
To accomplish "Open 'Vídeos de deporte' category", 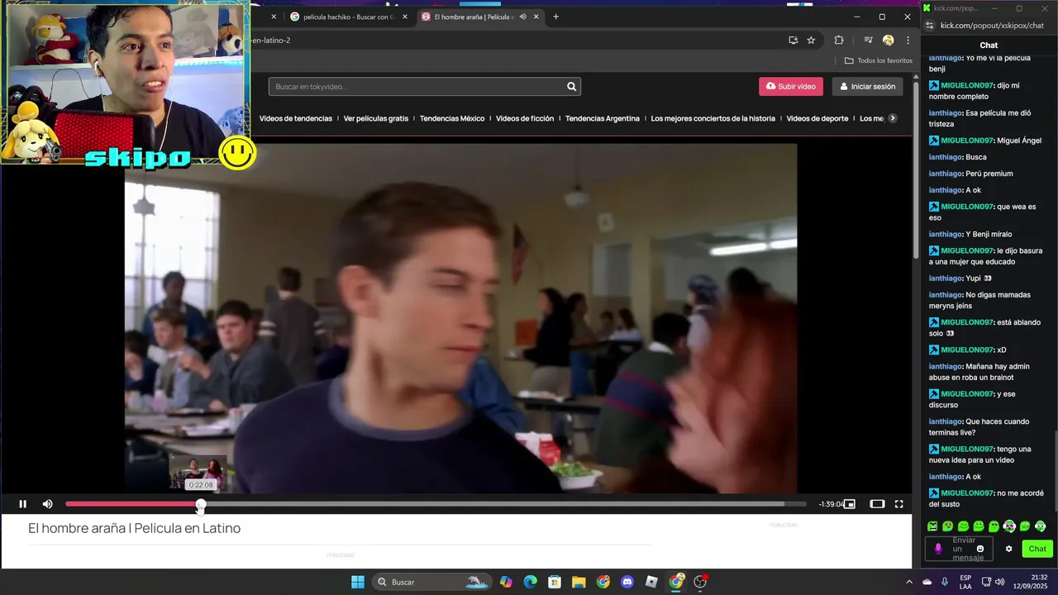I will click(x=817, y=118).
